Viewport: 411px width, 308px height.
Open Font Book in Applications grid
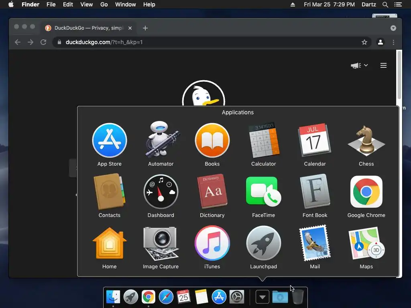tap(315, 191)
